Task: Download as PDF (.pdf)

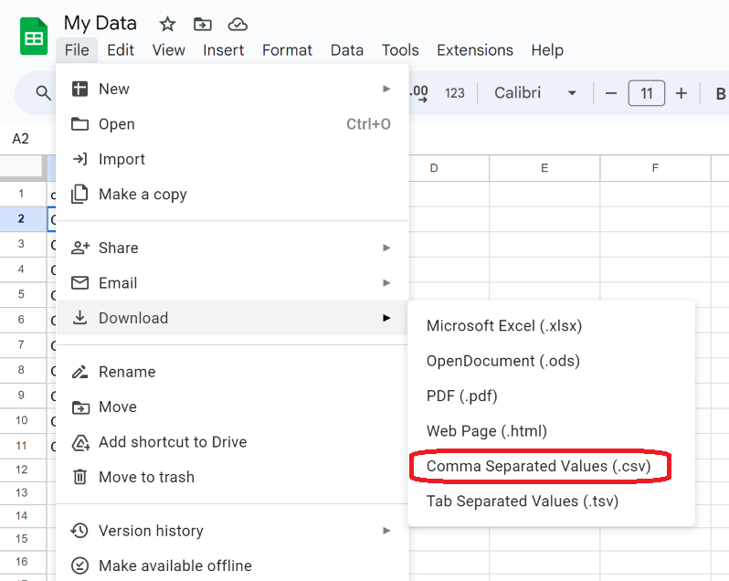Action: pyautogui.click(x=551, y=396)
